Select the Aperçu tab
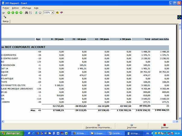Viewport: 182px width, 136px height. (x=5, y=22)
